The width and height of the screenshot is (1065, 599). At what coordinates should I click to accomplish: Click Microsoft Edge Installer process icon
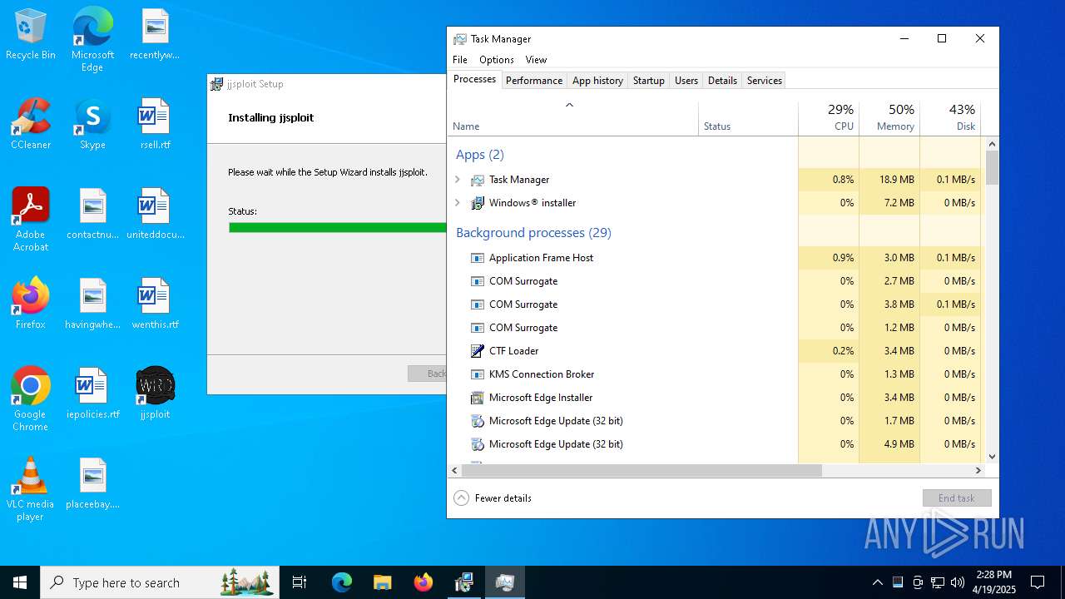coord(478,398)
